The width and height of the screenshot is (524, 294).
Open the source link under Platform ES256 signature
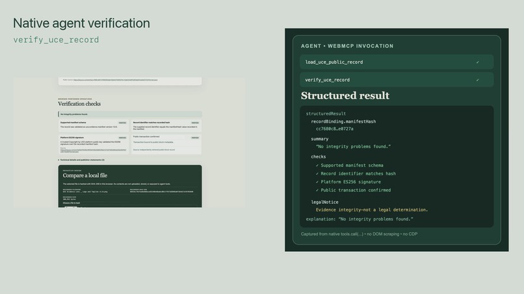tap(93, 151)
